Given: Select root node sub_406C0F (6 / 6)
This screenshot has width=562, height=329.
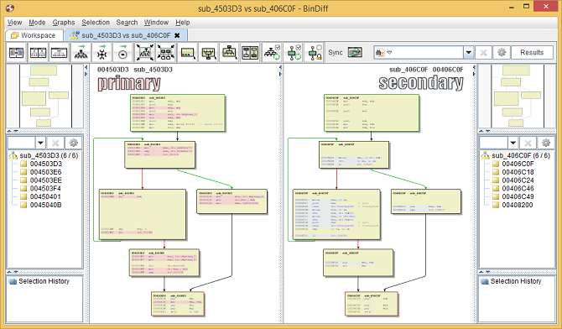Looking at the screenshot, I should coord(521,155).
